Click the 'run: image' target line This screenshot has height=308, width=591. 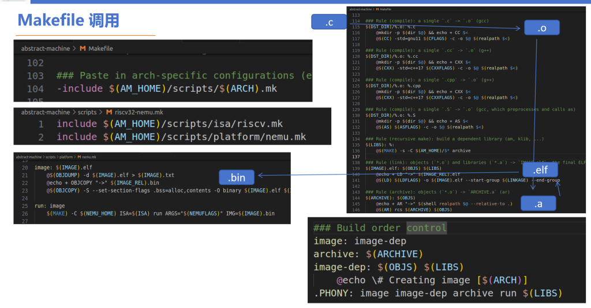[50, 205]
